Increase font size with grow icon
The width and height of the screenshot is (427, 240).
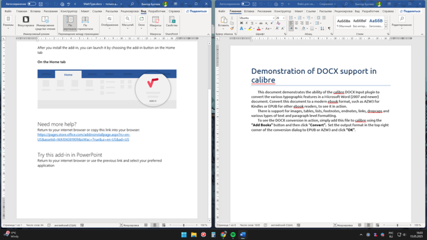pos(277,28)
